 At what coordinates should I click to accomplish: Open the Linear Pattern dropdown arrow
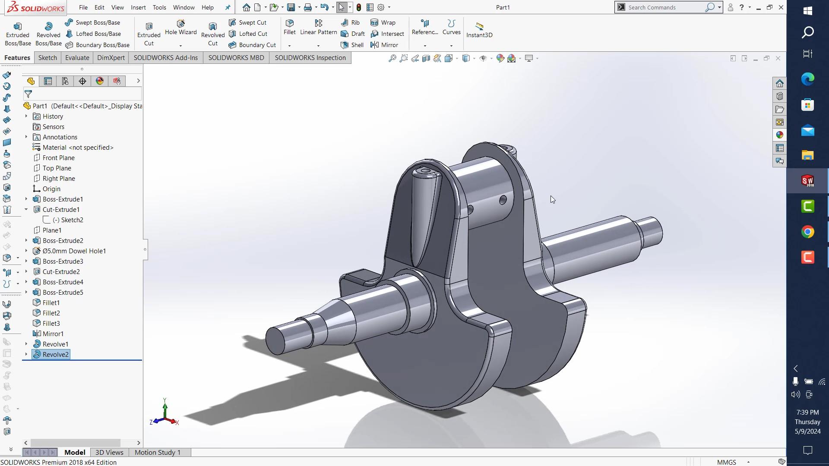pos(318,46)
